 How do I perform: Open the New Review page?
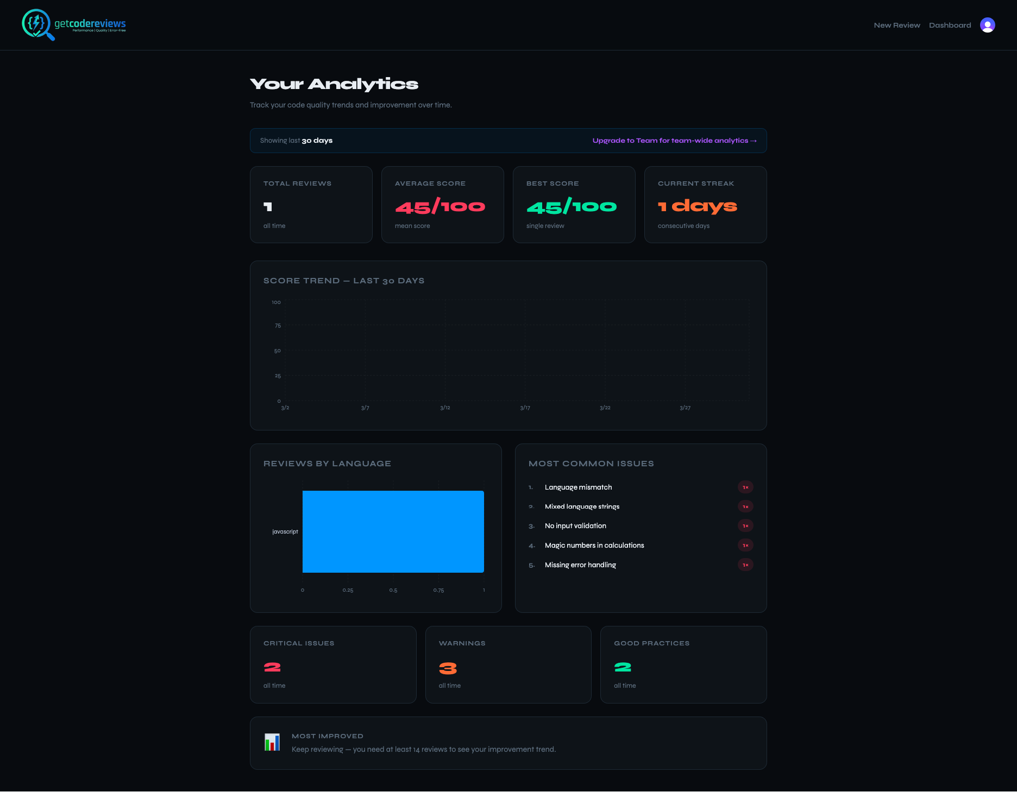897,25
